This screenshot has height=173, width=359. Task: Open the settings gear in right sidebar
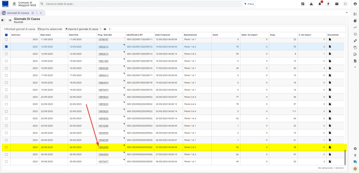point(355,149)
